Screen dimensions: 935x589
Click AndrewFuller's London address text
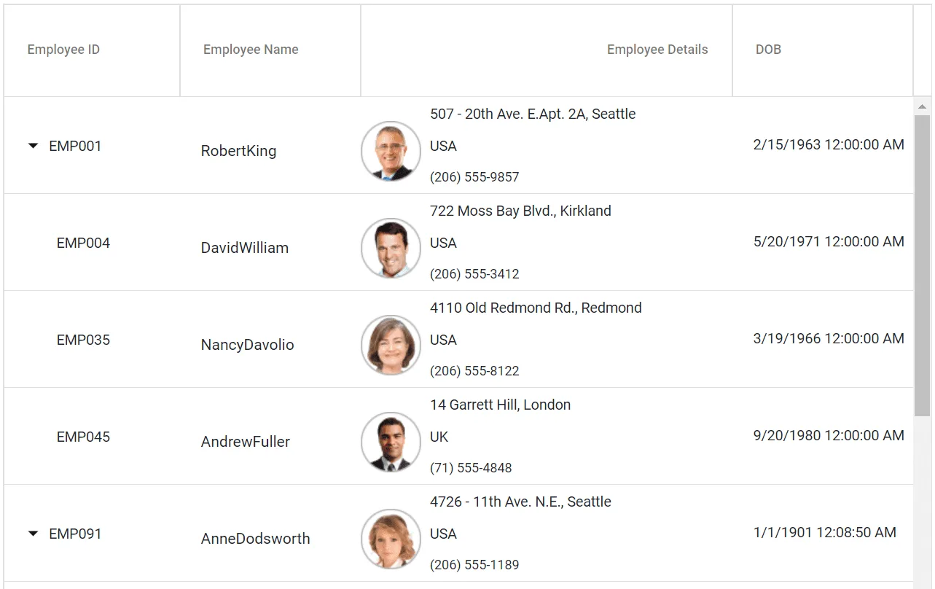pyautogui.click(x=500, y=405)
